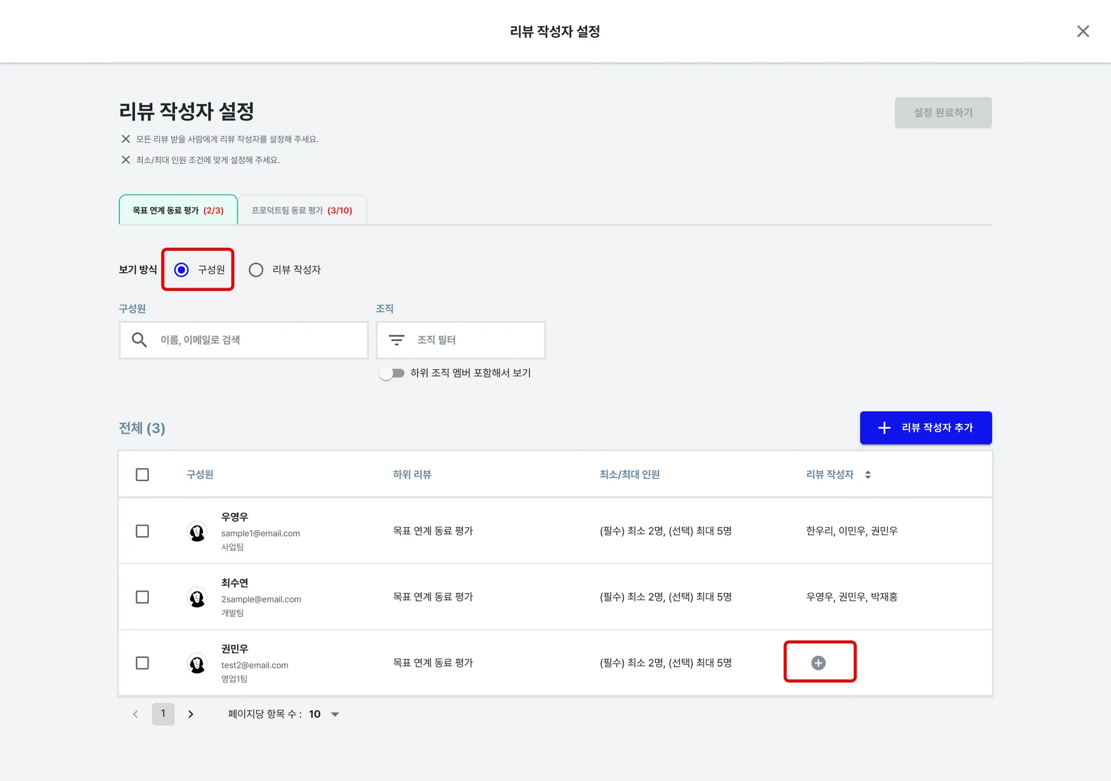Click the member name/email search field
The width and height of the screenshot is (1111, 781).
coord(255,340)
